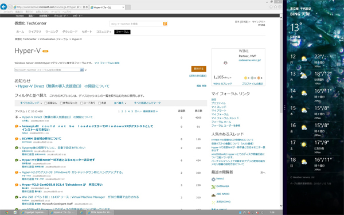Expand arrow beside forum search box
Viewport: 344px width, 215px height.
85,70
